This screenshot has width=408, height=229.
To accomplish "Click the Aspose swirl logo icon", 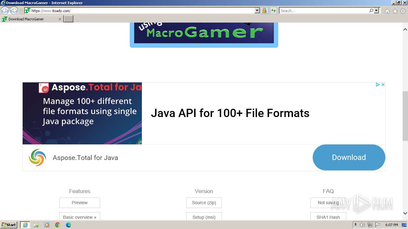I will (37, 158).
